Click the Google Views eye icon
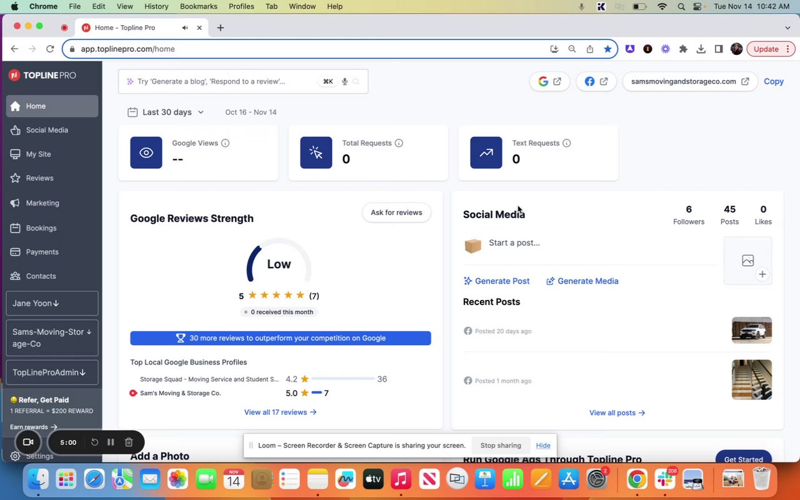The image size is (800, 500). pos(146,152)
